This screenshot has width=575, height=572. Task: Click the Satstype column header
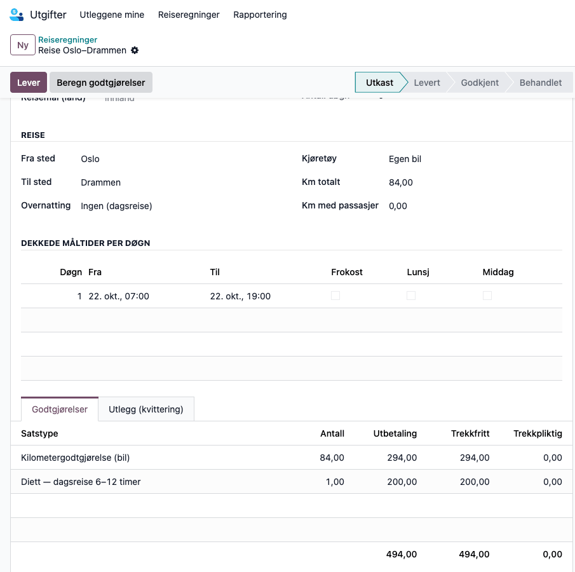pos(39,433)
